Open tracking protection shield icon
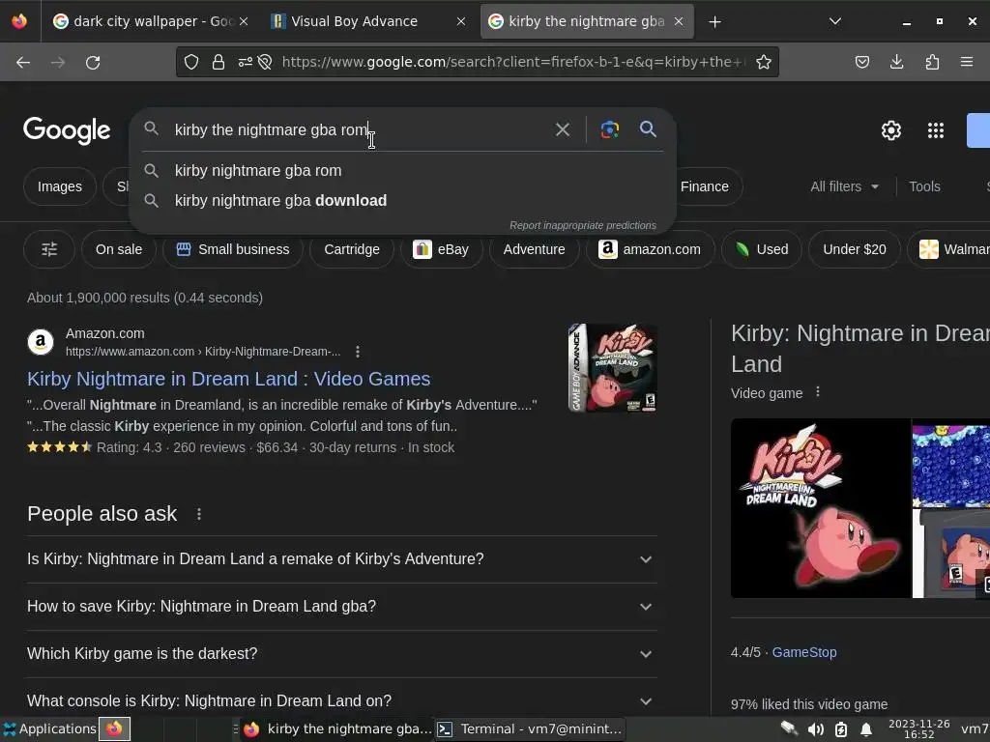Viewport: 990px width, 742px height. coord(191,62)
